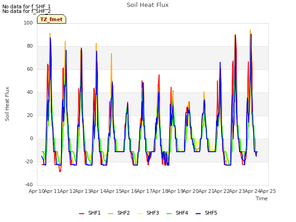Click the 60 y-axis tick label
Image resolution: width=296 pixels, height=222 pixels.
point(30,69)
